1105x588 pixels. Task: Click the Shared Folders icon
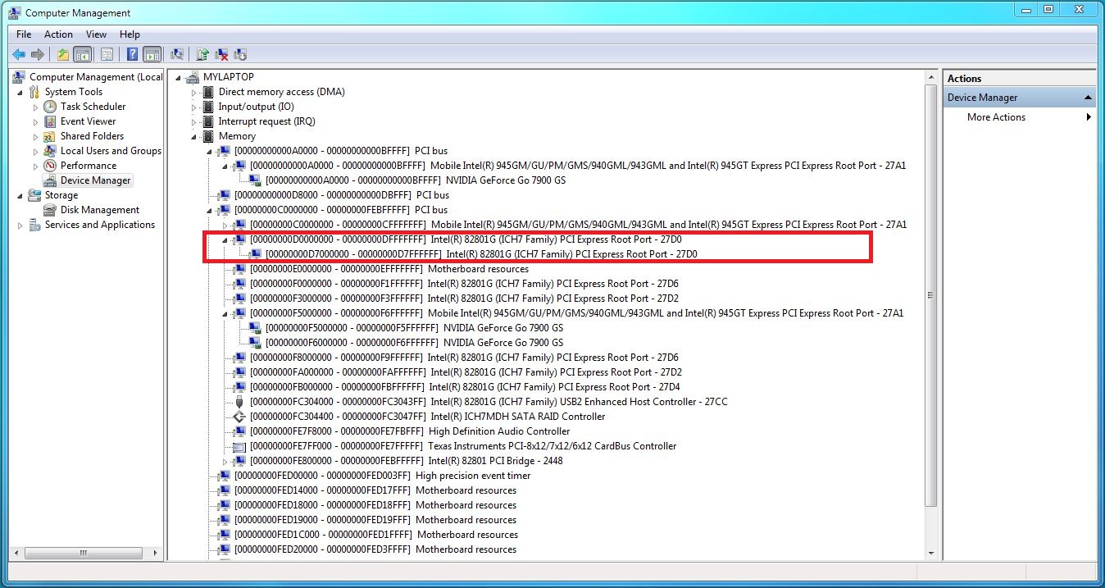point(50,136)
